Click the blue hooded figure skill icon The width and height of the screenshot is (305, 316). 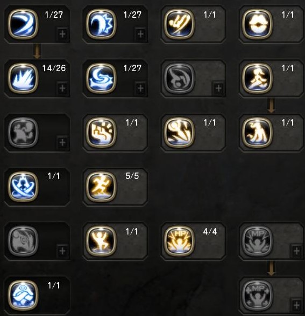click(x=23, y=296)
